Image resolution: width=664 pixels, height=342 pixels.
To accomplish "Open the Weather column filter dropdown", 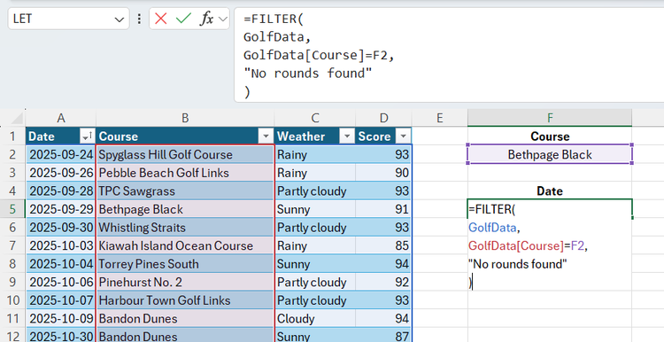I will (x=347, y=136).
